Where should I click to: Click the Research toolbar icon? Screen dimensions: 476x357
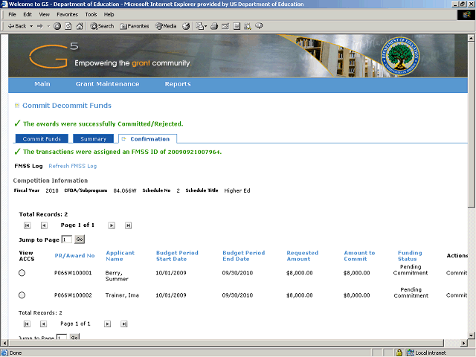point(248,26)
